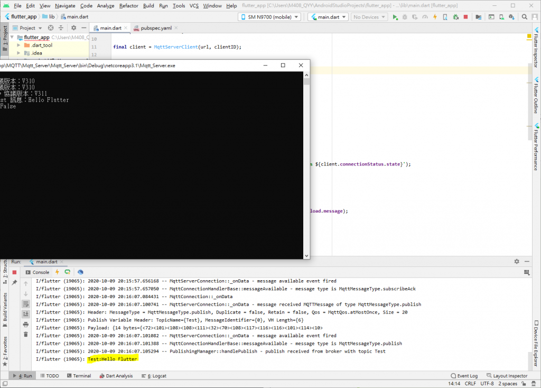The width and height of the screenshot is (541, 388).
Task: Collapse flutter_app root folder in tree
Action: 12,37
